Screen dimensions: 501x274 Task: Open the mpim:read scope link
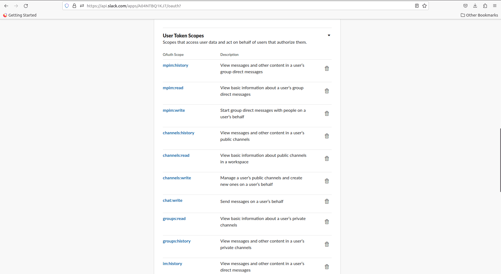pos(173,88)
